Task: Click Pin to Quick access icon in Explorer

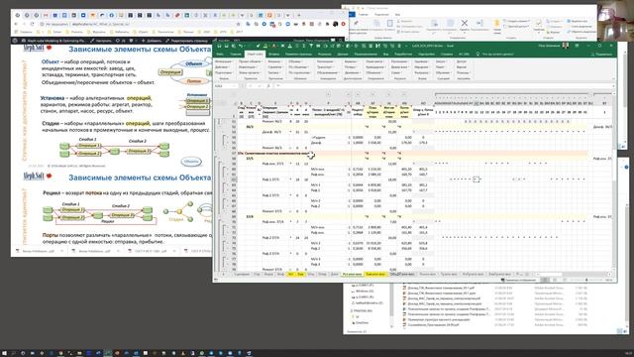Action: point(356,23)
